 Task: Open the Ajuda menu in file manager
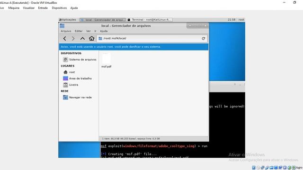[104, 31]
